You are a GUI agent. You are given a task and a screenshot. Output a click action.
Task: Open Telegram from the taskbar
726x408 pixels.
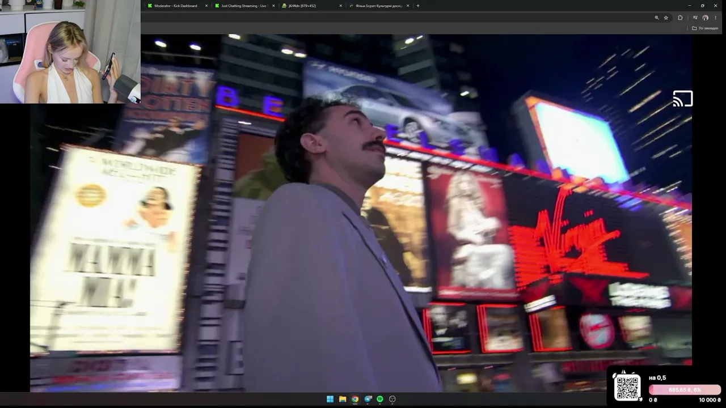click(368, 399)
